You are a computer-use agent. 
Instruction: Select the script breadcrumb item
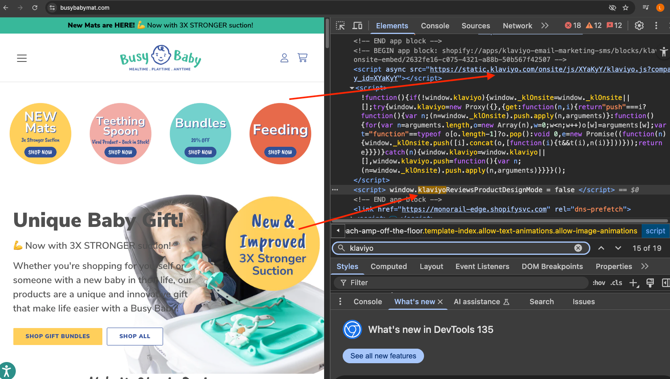pyautogui.click(x=655, y=231)
